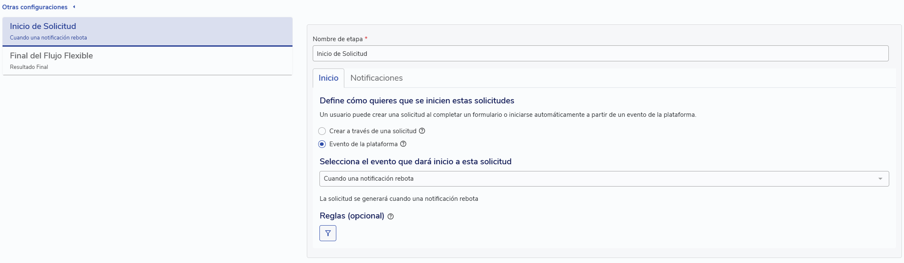Select the 'Evento de la plataforma' radio button

tap(322, 144)
